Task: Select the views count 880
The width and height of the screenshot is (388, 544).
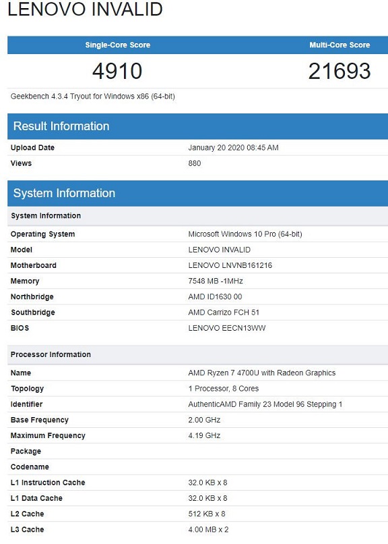Action: [x=195, y=163]
